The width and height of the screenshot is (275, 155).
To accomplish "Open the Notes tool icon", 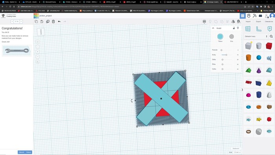I will (x=269, y=29).
